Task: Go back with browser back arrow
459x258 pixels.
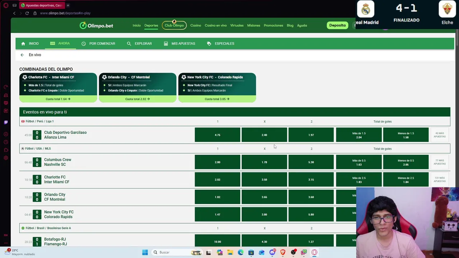Action: tap(14, 13)
